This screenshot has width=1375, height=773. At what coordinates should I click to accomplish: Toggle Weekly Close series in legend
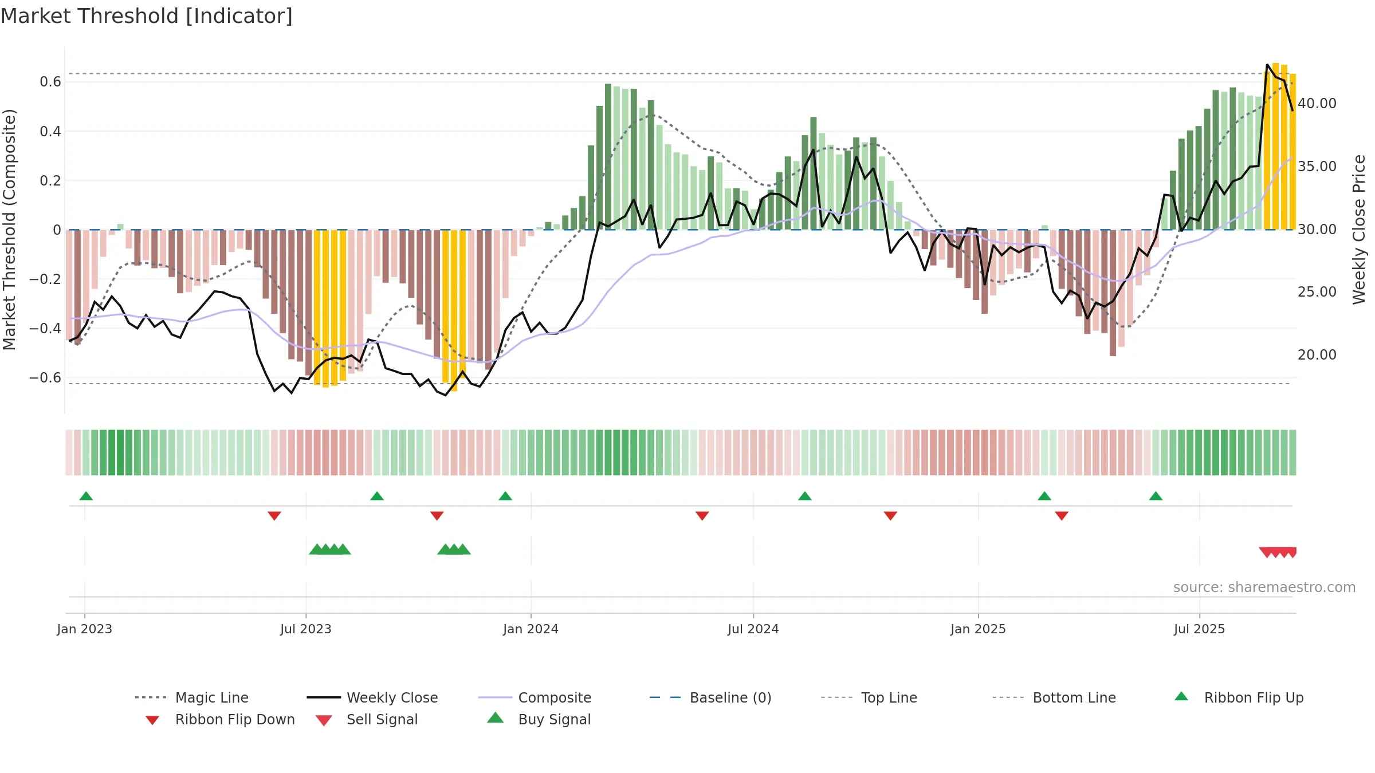(x=372, y=697)
